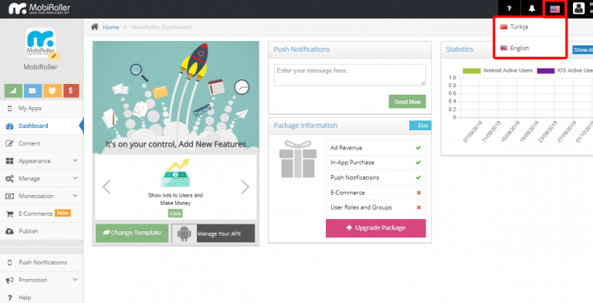Click the Monetization money icon in sidebar
Image resolution: width=593 pixels, height=303 pixels.
pyautogui.click(x=10, y=196)
